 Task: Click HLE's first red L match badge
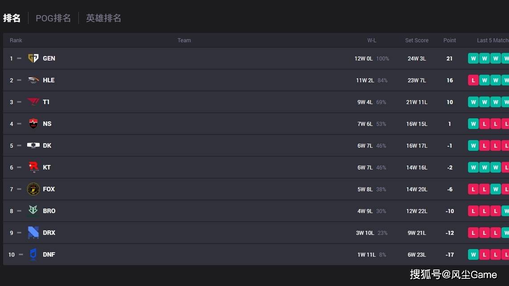coord(473,80)
